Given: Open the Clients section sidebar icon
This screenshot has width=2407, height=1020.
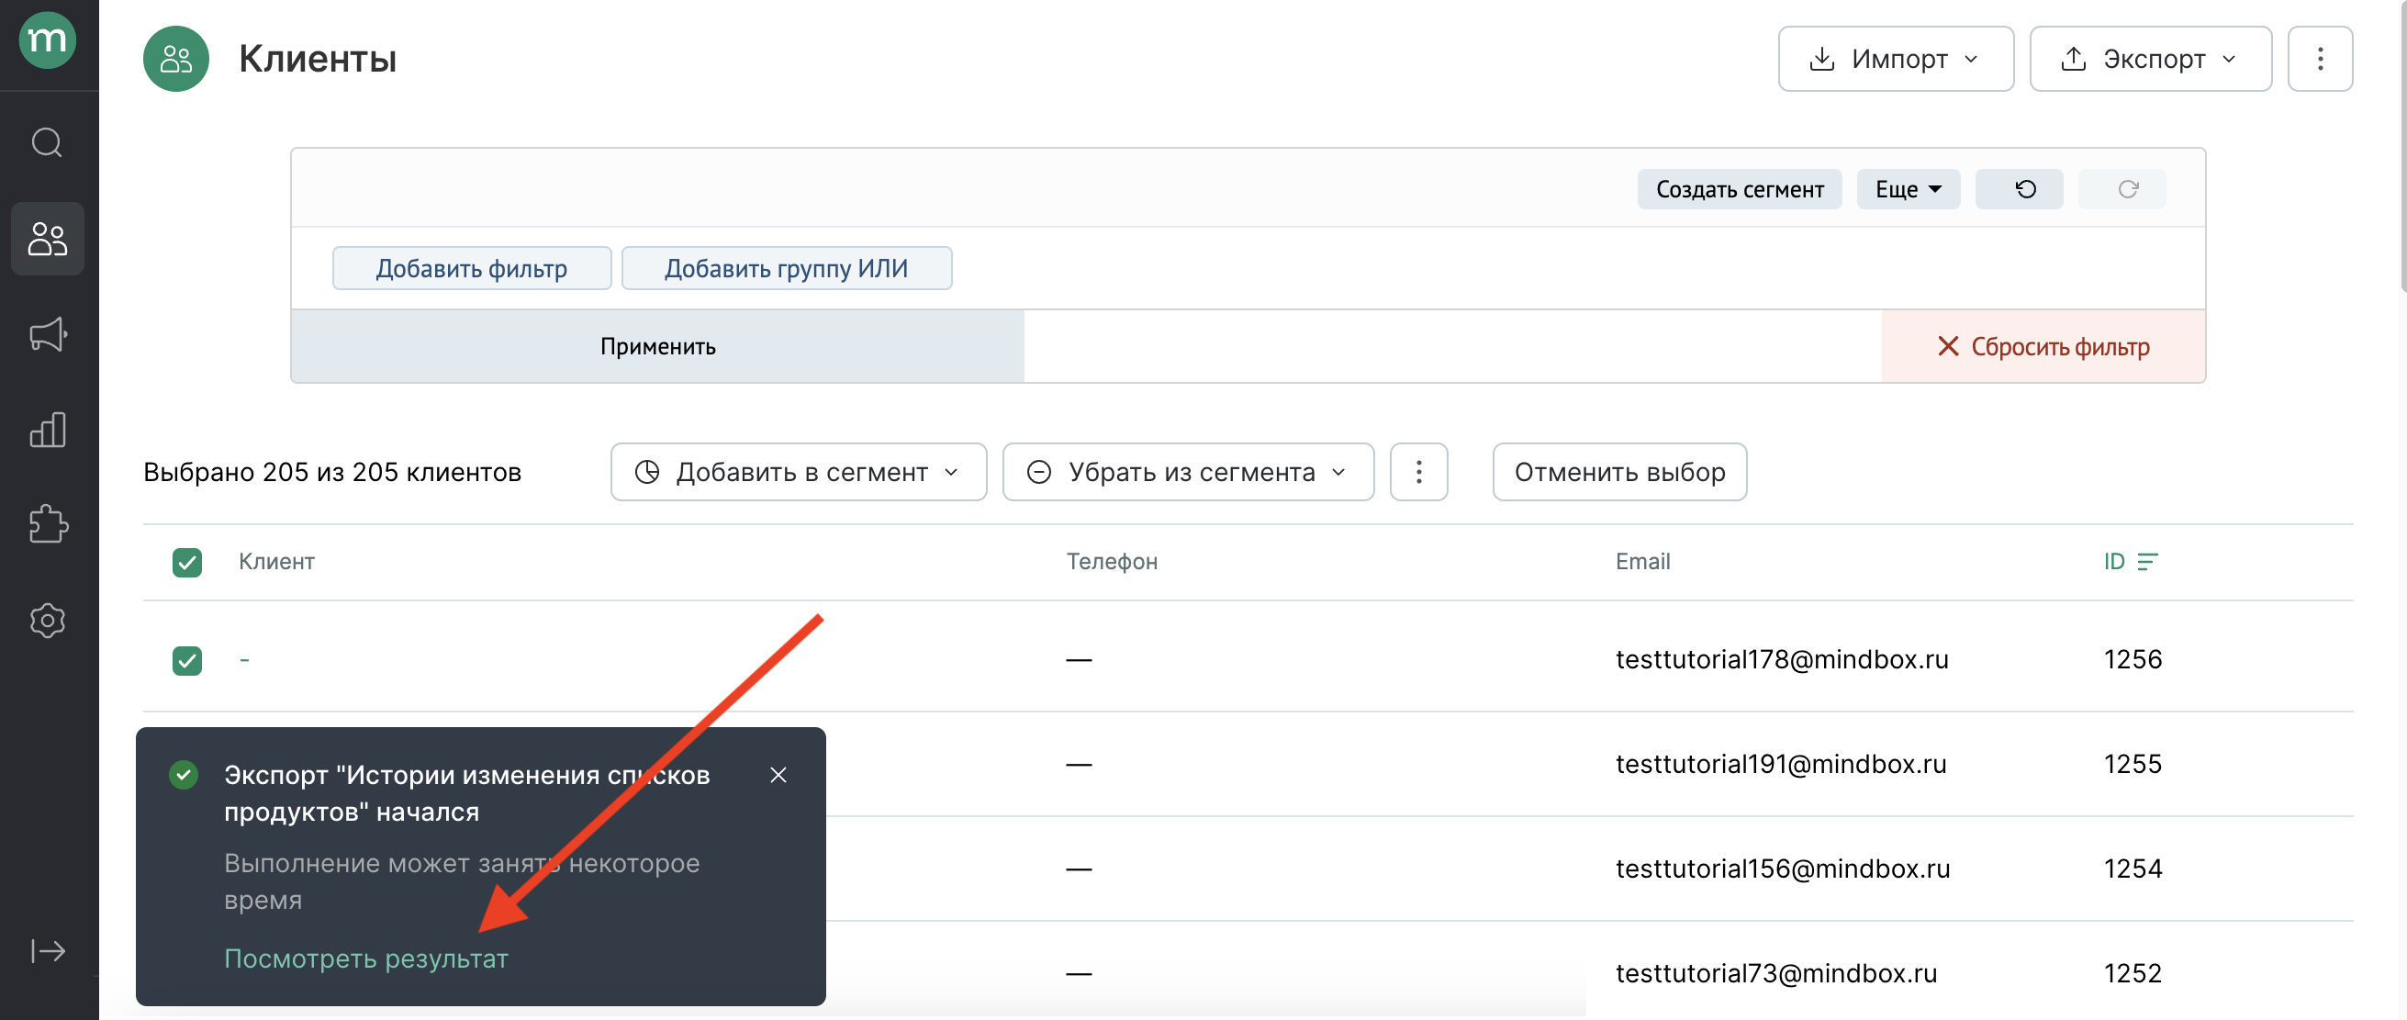Looking at the screenshot, I should (48, 239).
